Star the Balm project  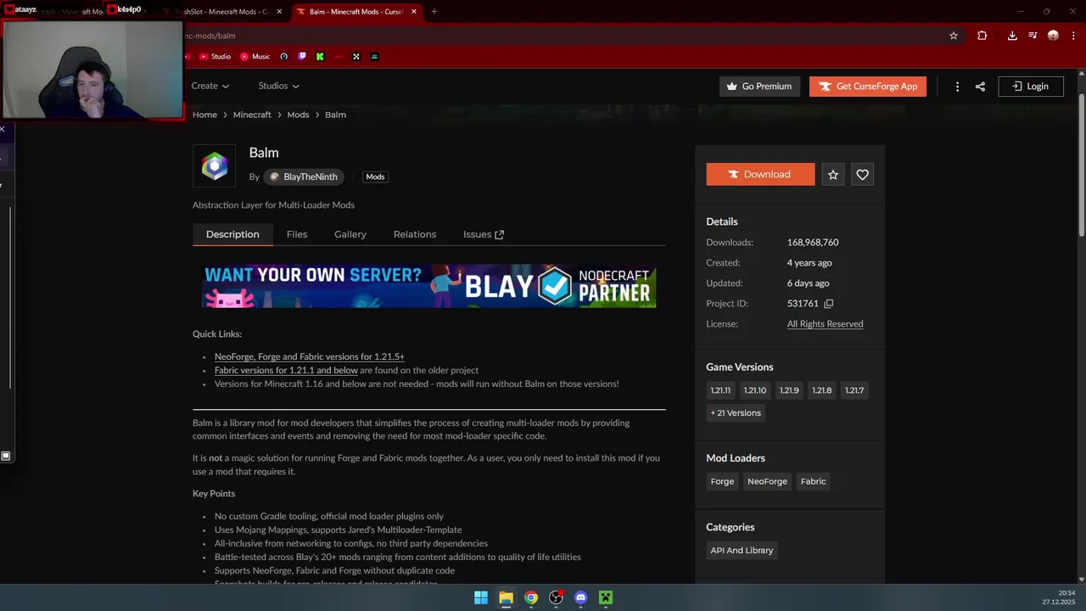click(x=833, y=174)
